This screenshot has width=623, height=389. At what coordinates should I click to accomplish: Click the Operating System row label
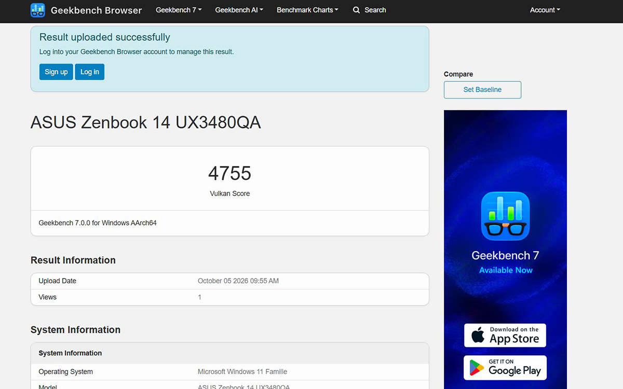65,372
